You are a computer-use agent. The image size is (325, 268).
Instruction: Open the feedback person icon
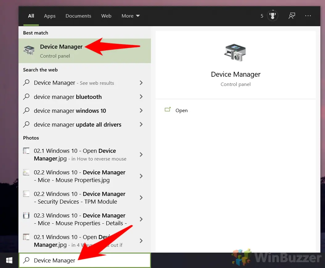[x=292, y=16]
